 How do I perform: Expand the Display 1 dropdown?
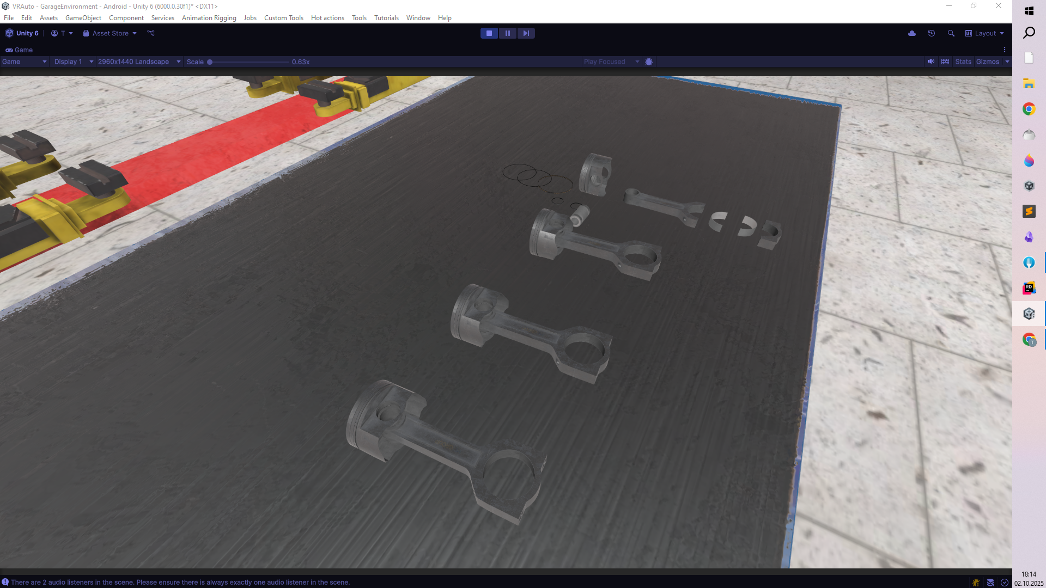[x=74, y=62]
